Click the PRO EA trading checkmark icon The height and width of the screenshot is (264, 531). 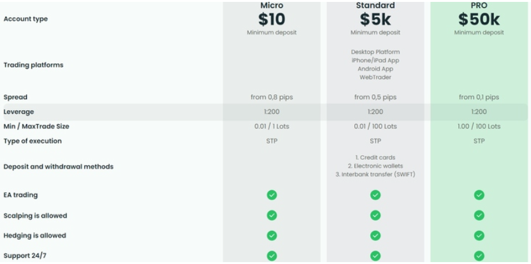[x=479, y=195]
